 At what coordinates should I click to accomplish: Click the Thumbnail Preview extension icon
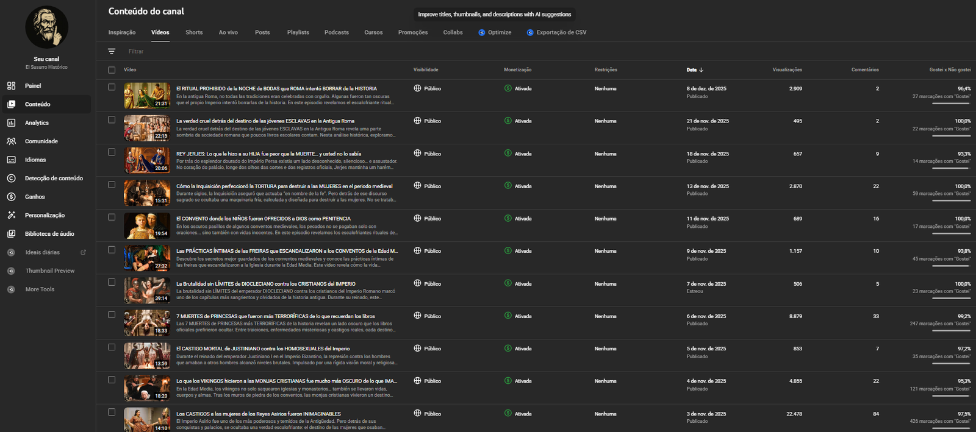[11, 271]
